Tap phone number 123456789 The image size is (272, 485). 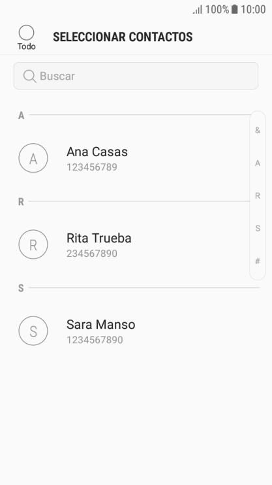92,167
